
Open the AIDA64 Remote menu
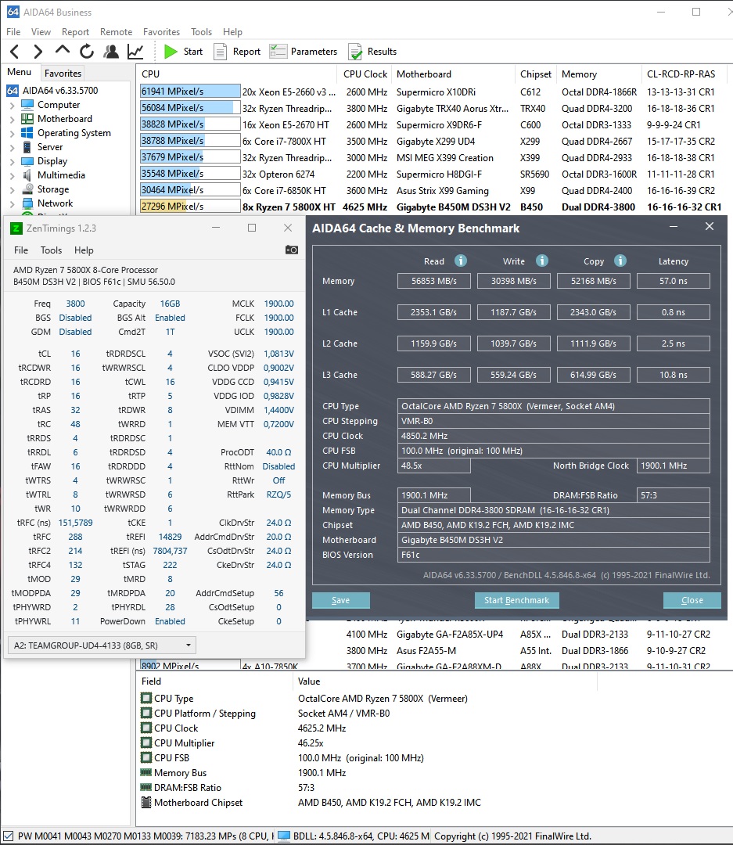tap(116, 32)
